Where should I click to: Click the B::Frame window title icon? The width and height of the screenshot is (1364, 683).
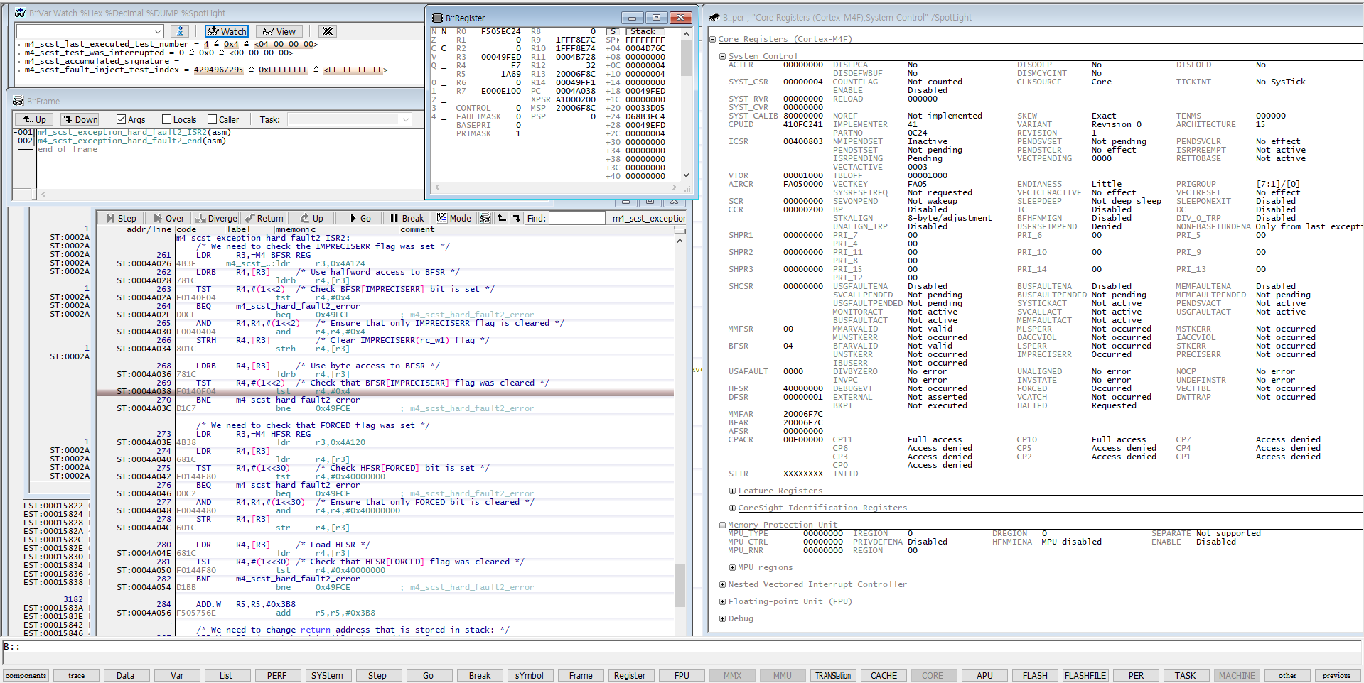click(18, 101)
